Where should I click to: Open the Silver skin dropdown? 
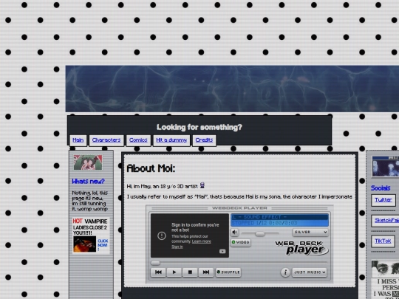(x=310, y=232)
